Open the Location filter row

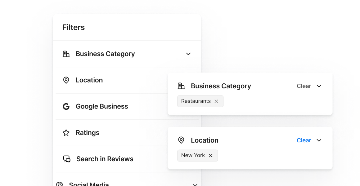click(112, 80)
